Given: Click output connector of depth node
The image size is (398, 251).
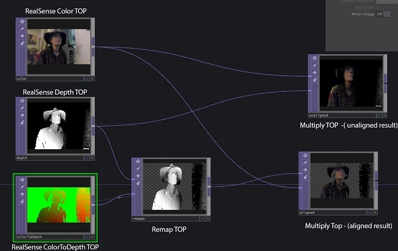Looking at the screenshot, I should (93, 126).
